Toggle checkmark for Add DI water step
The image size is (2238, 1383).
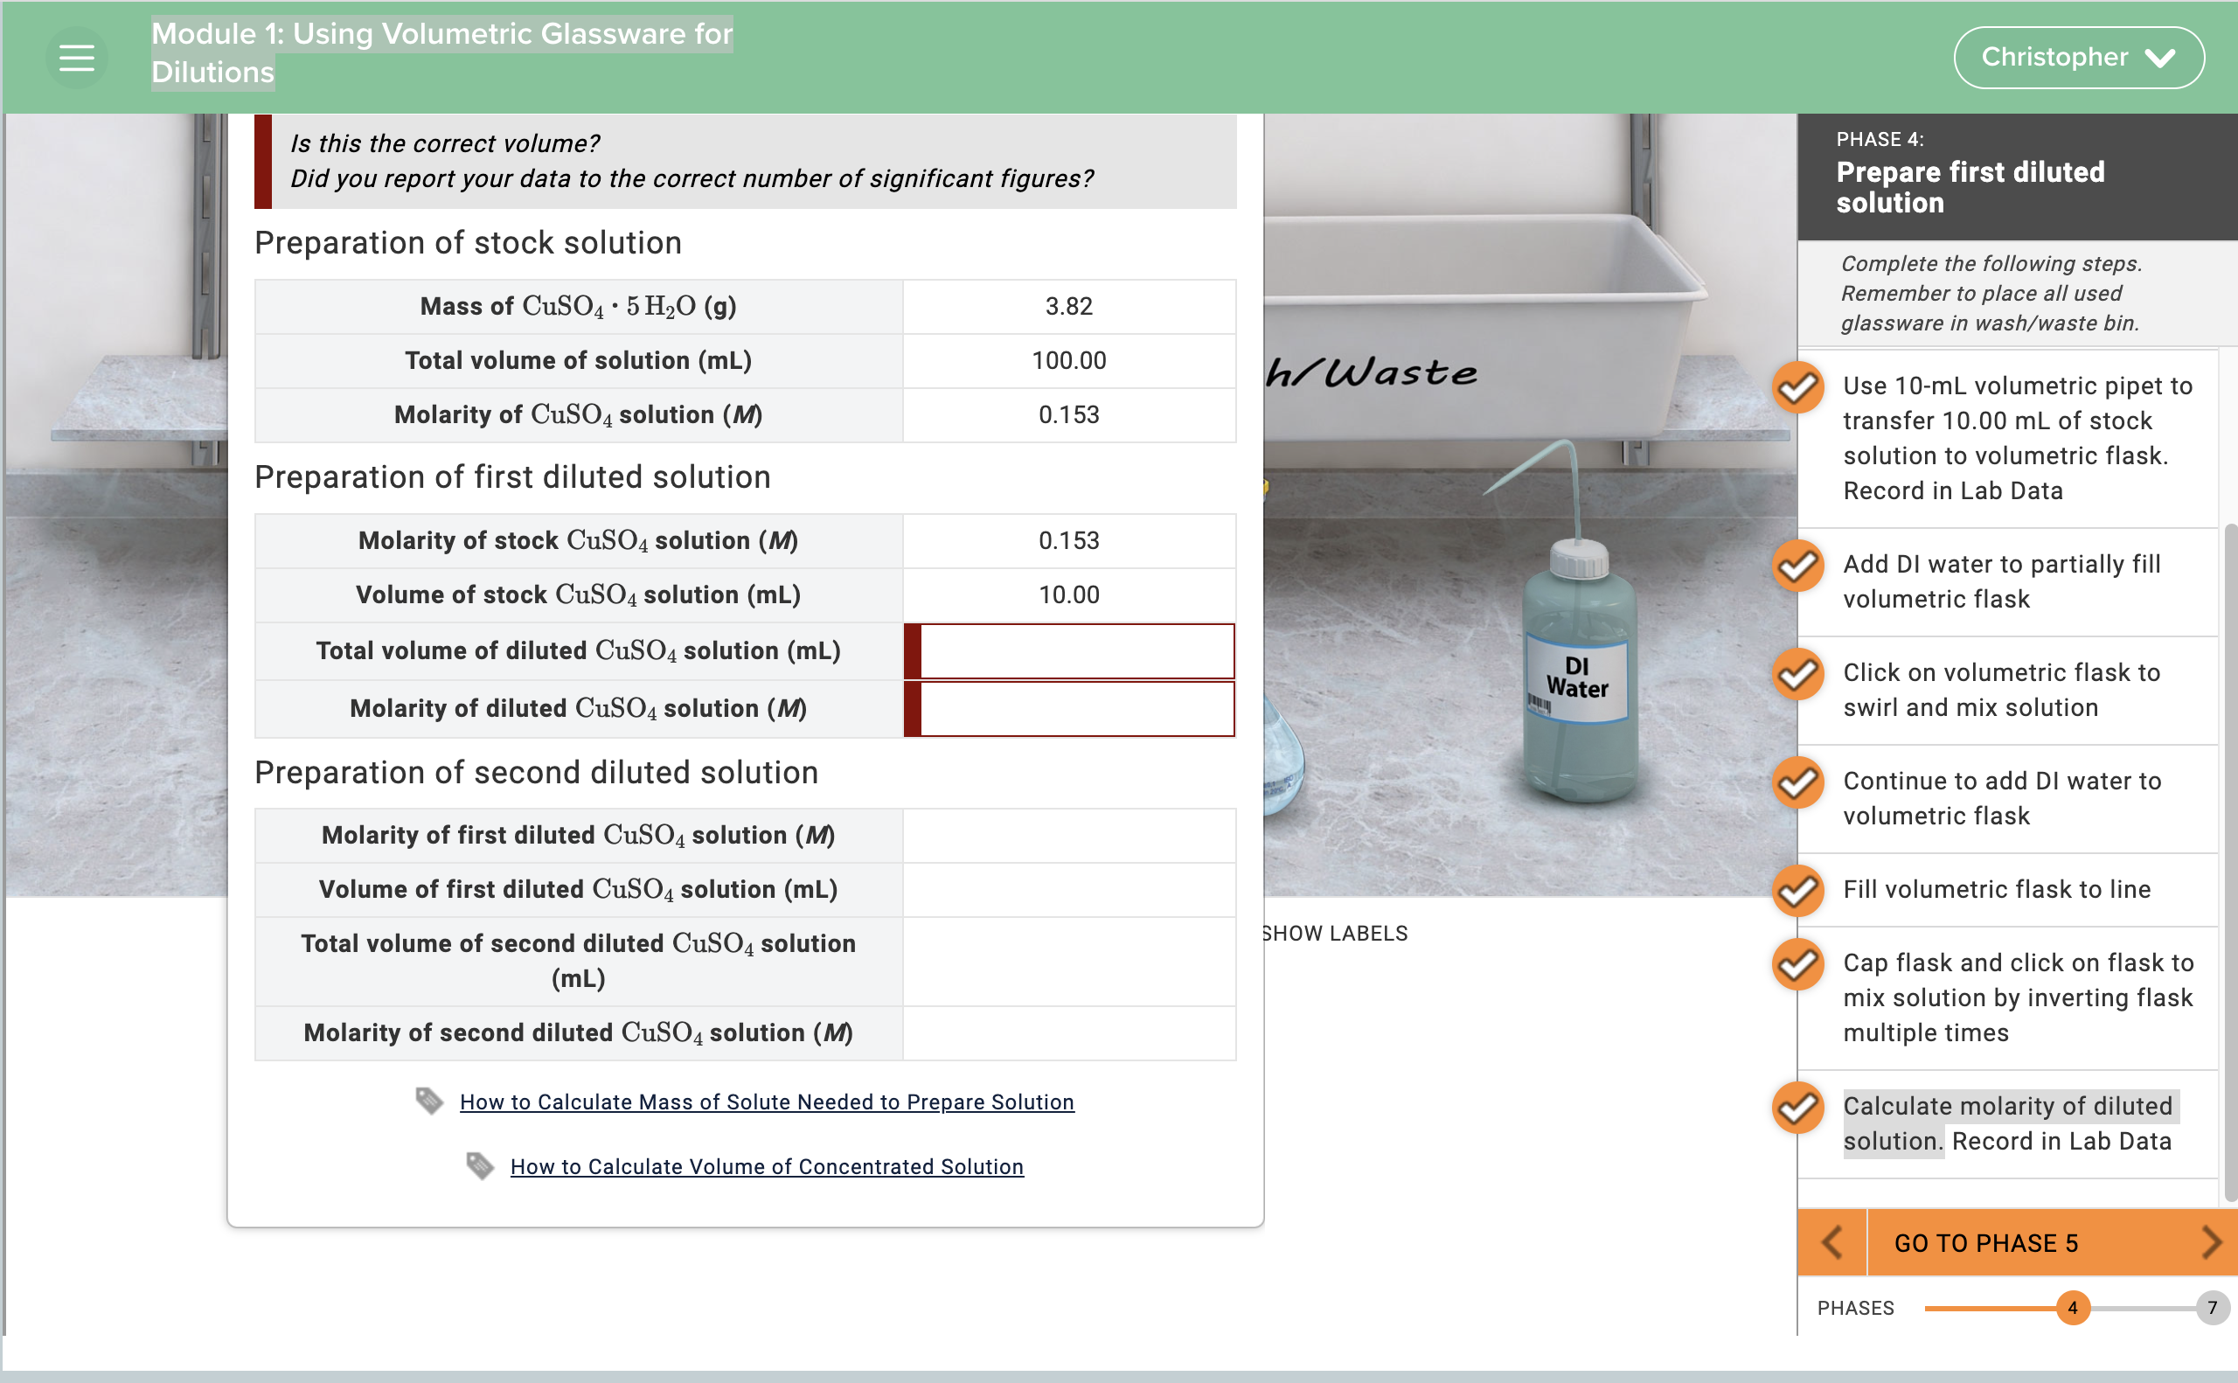[x=1798, y=566]
